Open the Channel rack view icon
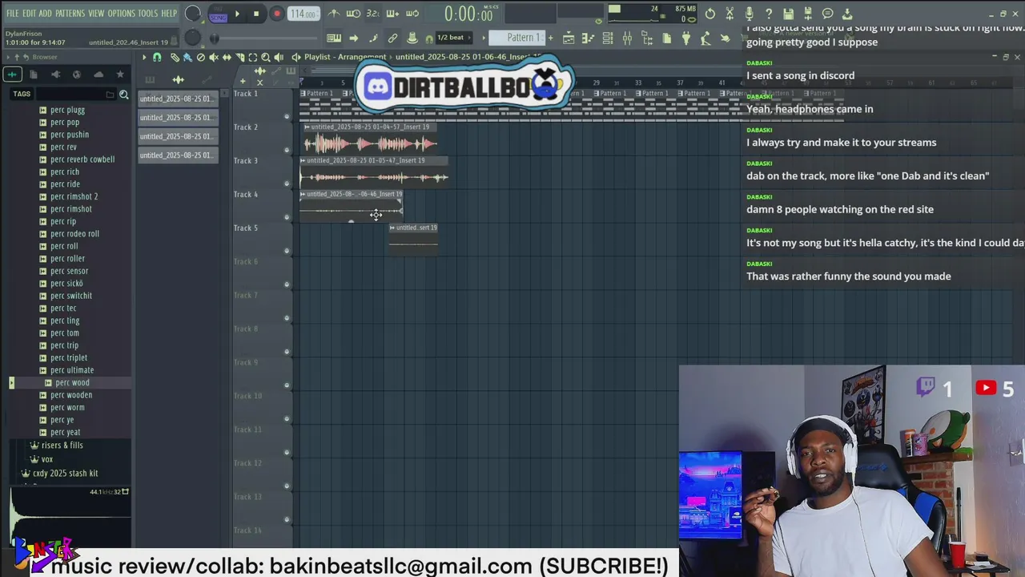 (x=608, y=38)
